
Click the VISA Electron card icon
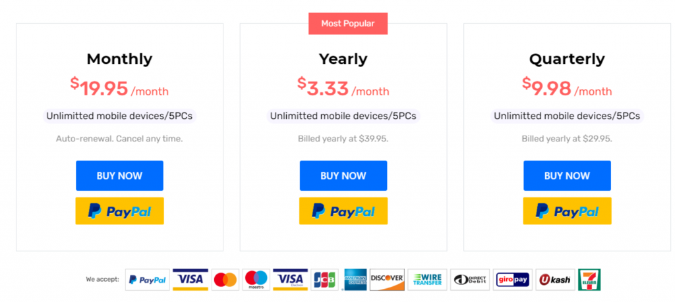(290, 280)
